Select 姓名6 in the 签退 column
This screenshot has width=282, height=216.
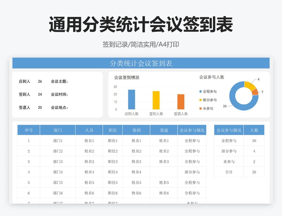pyautogui.click(x=164, y=193)
